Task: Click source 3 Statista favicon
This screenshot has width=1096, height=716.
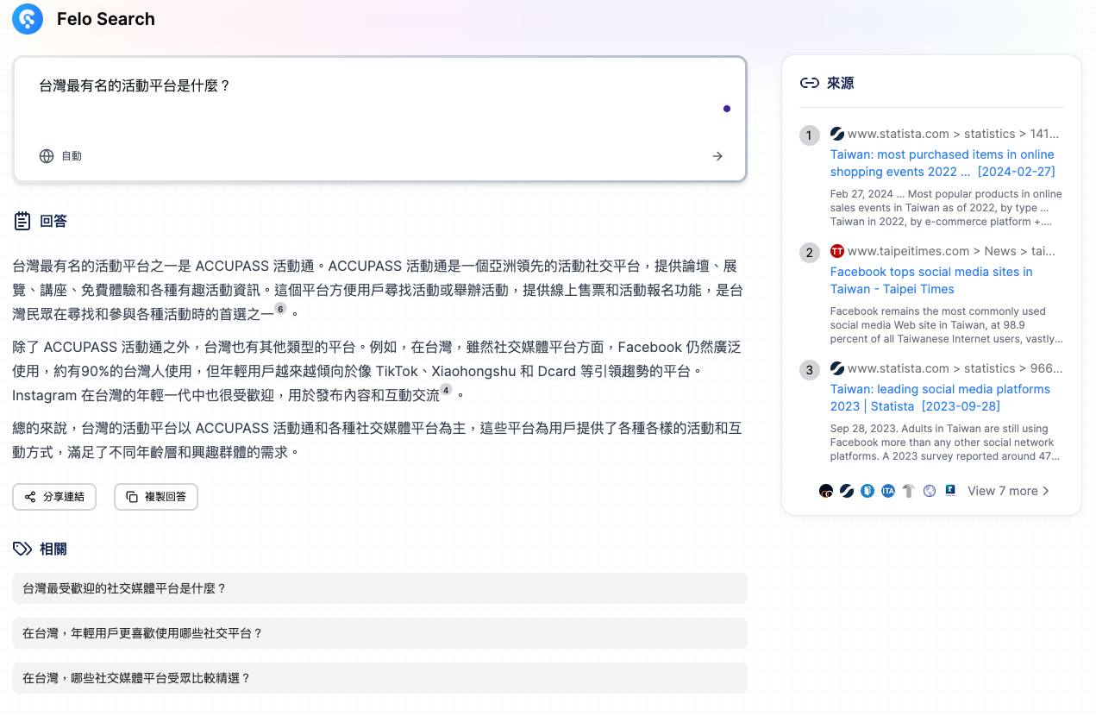Action: click(x=837, y=368)
